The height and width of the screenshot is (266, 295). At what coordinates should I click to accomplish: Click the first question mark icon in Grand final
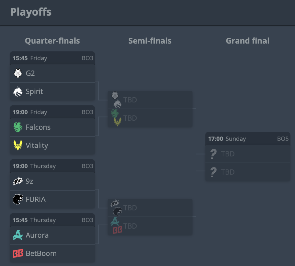[x=213, y=154]
